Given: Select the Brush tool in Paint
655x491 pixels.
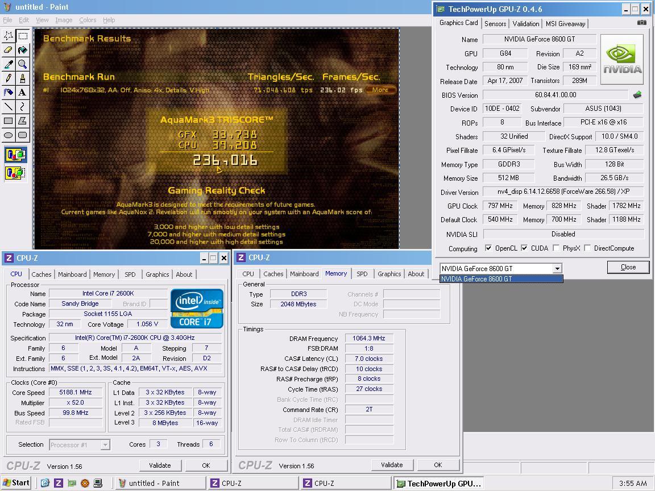Looking at the screenshot, I should click(23, 78).
